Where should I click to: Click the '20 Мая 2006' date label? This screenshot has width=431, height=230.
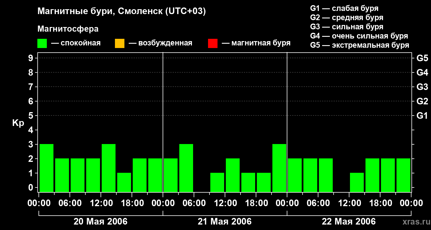101,221
